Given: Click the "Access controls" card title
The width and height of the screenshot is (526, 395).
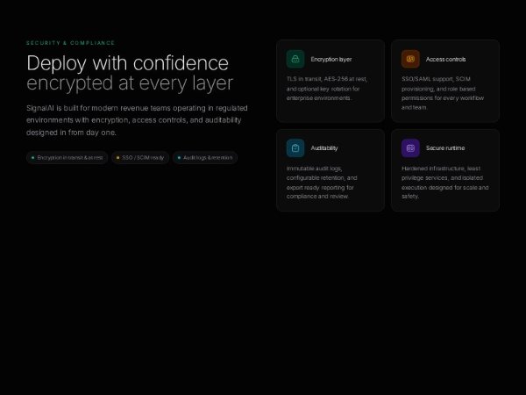Looking at the screenshot, I should (444, 60).
